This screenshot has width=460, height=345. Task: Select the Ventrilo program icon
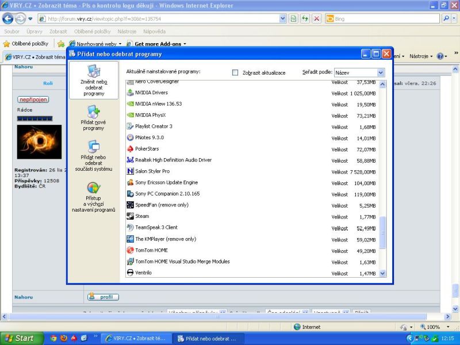pyautogui.click(x=130, y=273)
